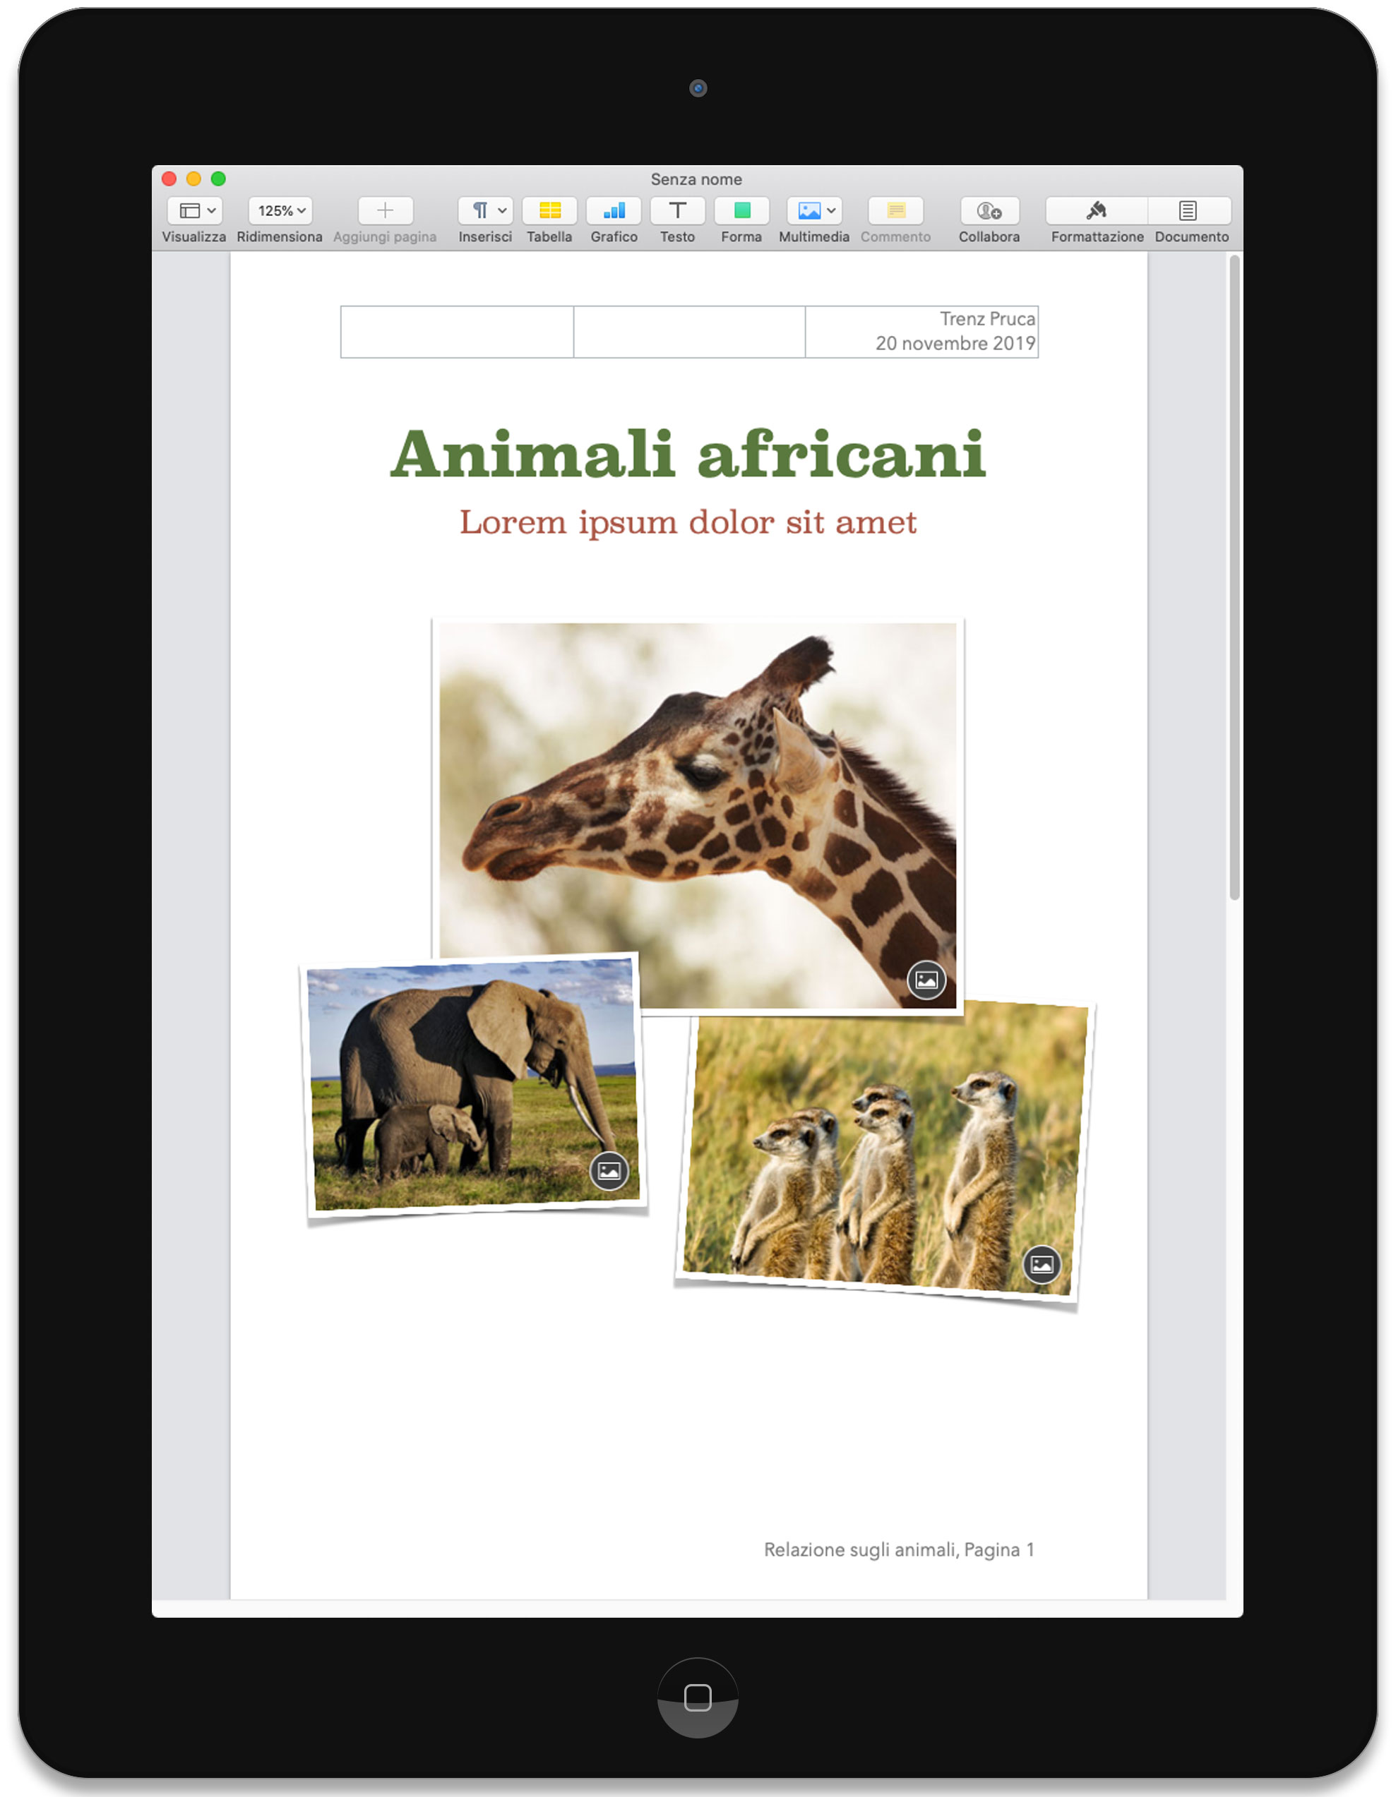Click the date 20 novembre 2019
Image resolution: width=1396 pixels, height=1797 pixels.
coord(955,343)
